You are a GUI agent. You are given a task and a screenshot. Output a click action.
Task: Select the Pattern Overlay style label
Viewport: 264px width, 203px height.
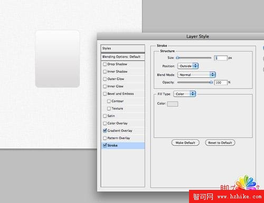coord(119,138)
